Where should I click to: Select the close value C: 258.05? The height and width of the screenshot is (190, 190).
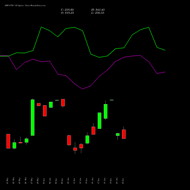[x=67, y=10]
